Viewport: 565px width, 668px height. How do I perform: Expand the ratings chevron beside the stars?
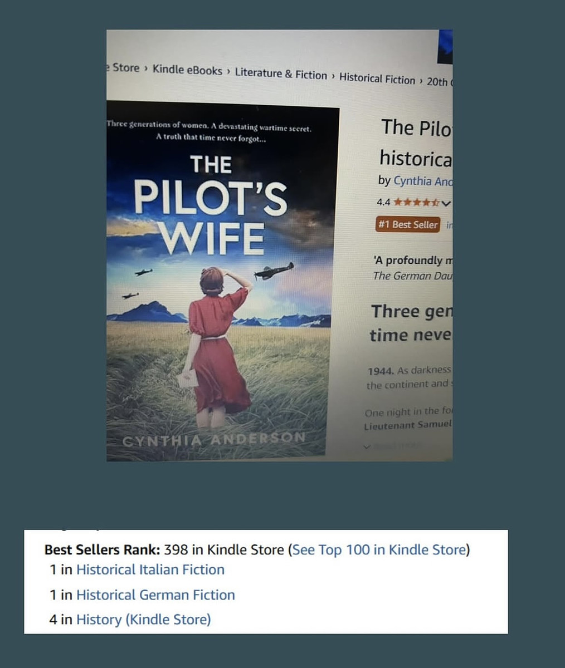click(446, 203)
